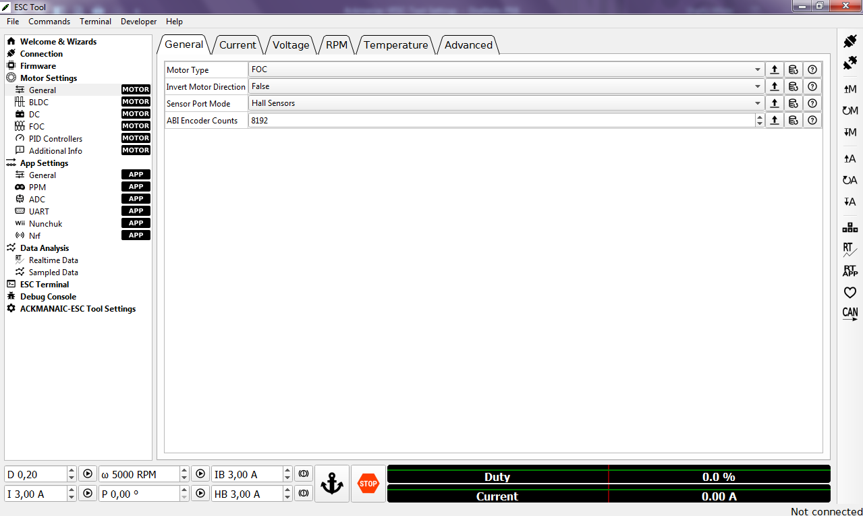
Task: Switch to the Temperature tab
Action: point(395,45)
